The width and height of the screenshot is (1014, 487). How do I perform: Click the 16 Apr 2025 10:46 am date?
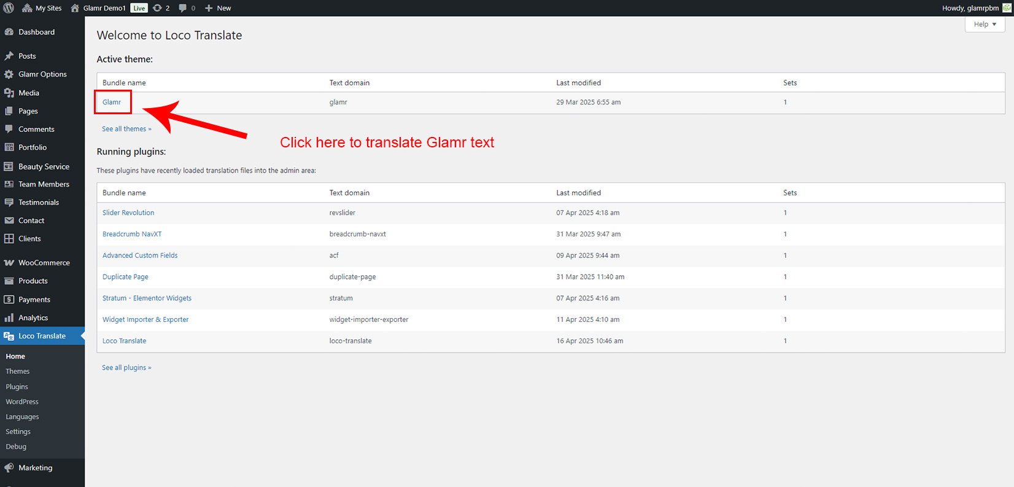pos(590,341)
